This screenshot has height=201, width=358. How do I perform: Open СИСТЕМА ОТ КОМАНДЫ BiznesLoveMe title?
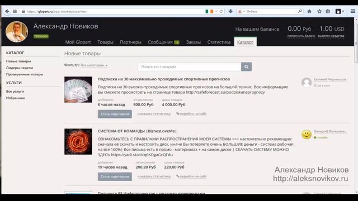coord(137,131)
